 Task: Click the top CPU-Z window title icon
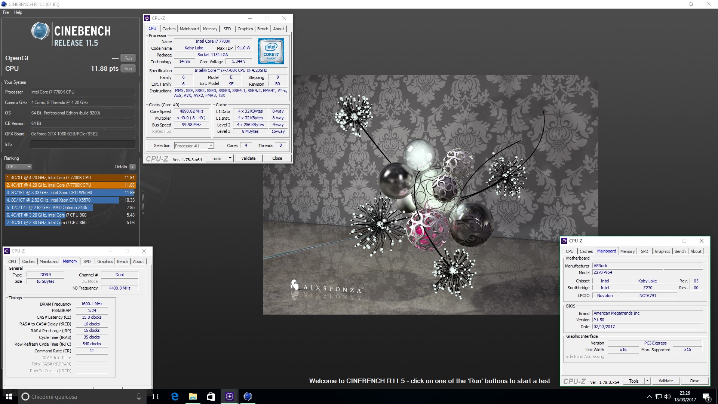click(147, 18)
